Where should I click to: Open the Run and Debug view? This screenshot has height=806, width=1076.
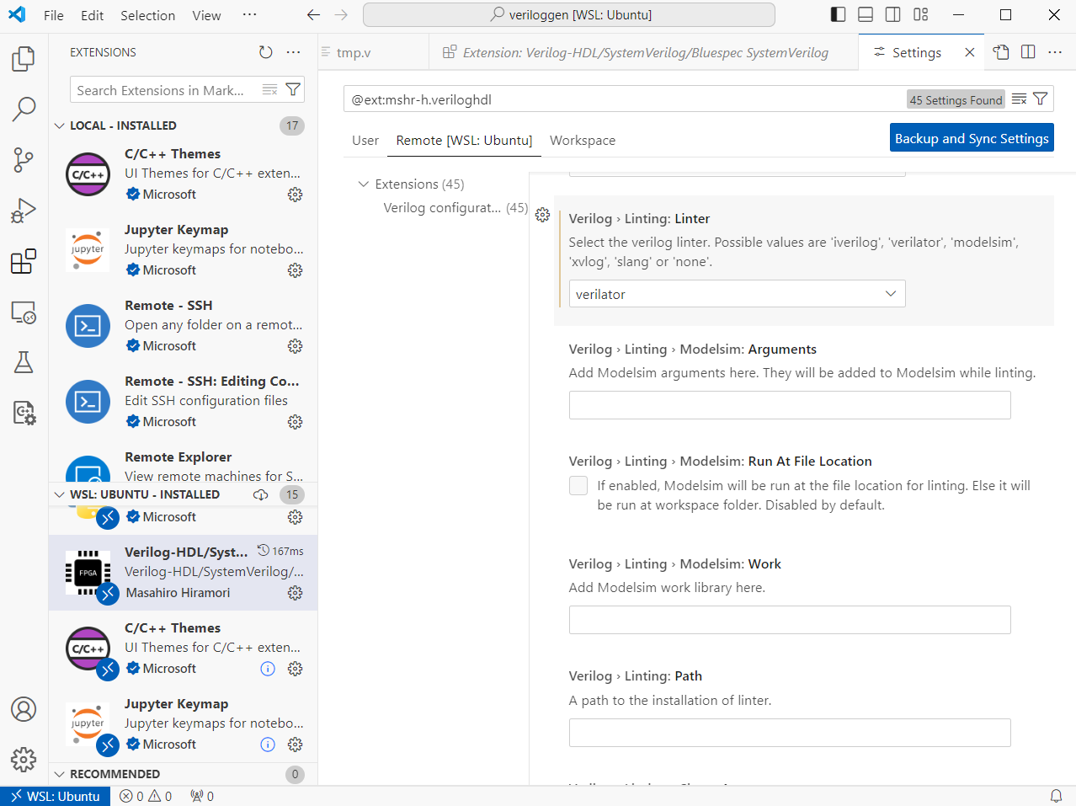tap(24, 211)
